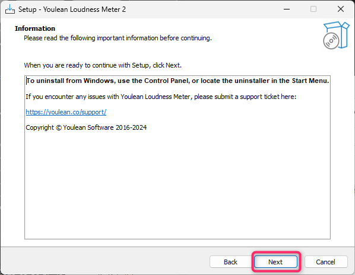Click the bold 'To uninstall from Windows' line

(x=178, y=81)
